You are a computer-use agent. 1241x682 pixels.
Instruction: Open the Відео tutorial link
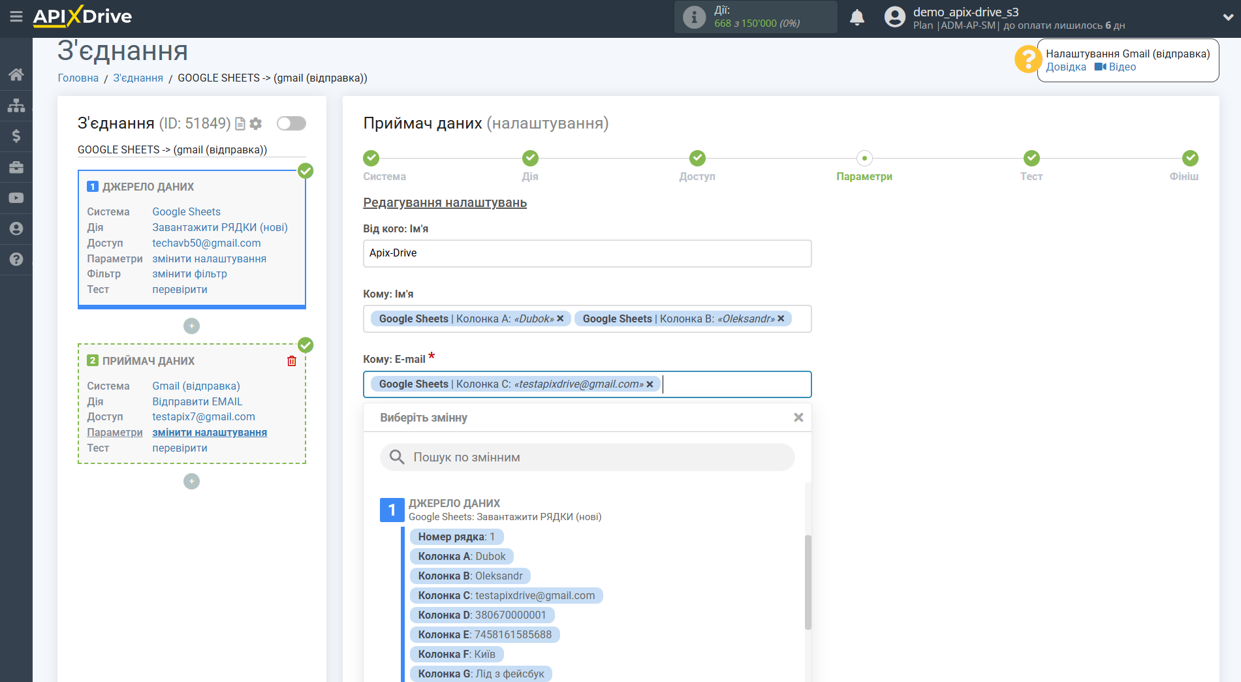1116,67
